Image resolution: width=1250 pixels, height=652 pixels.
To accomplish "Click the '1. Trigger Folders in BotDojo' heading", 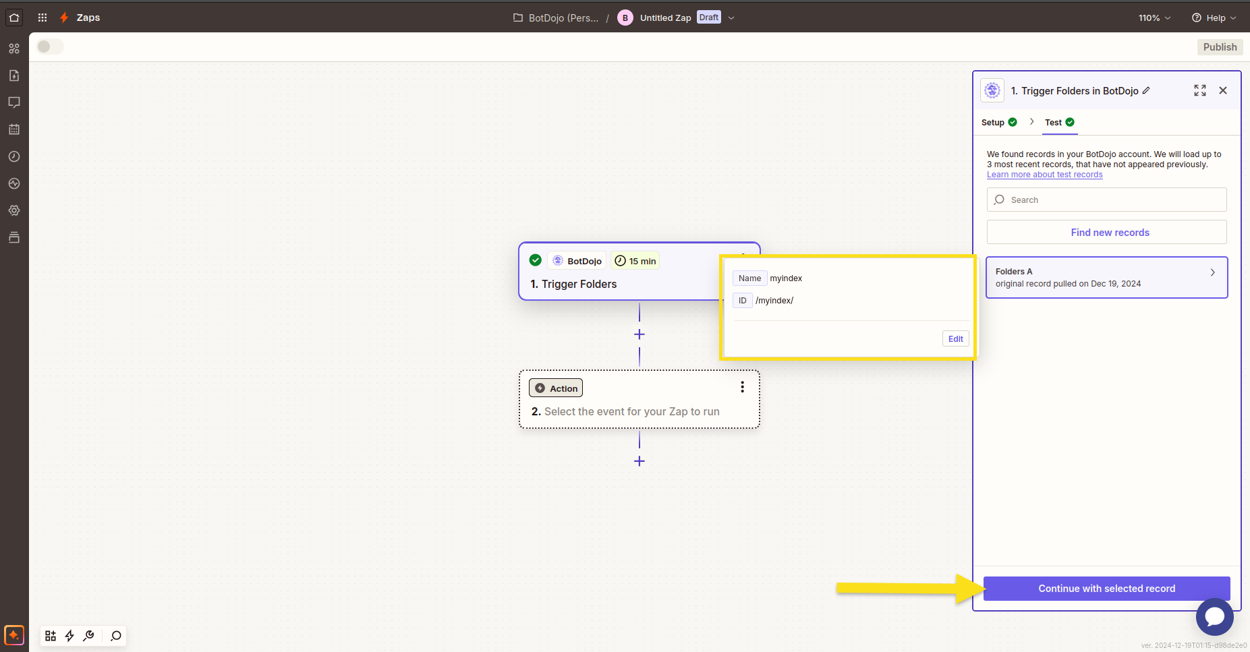I will pyautogui.click(x=1075, y=90).
